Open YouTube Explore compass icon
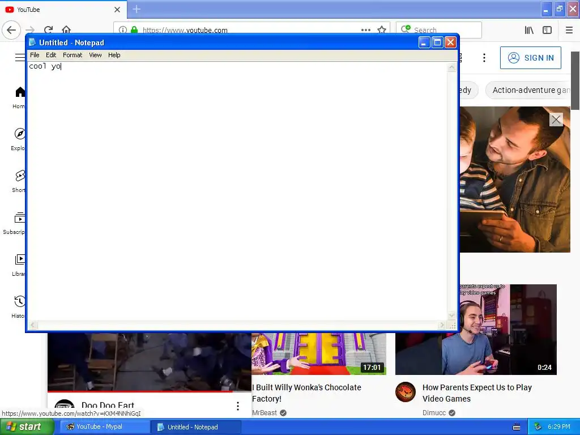The image size is (580, 435). point(19,139)
